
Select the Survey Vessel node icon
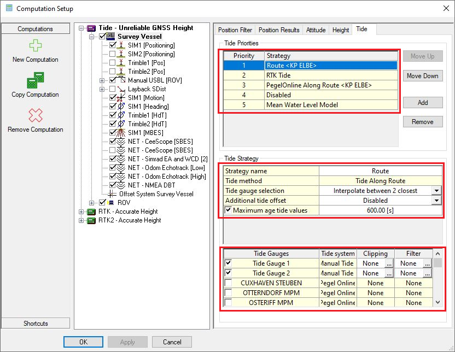click(111, 36)
